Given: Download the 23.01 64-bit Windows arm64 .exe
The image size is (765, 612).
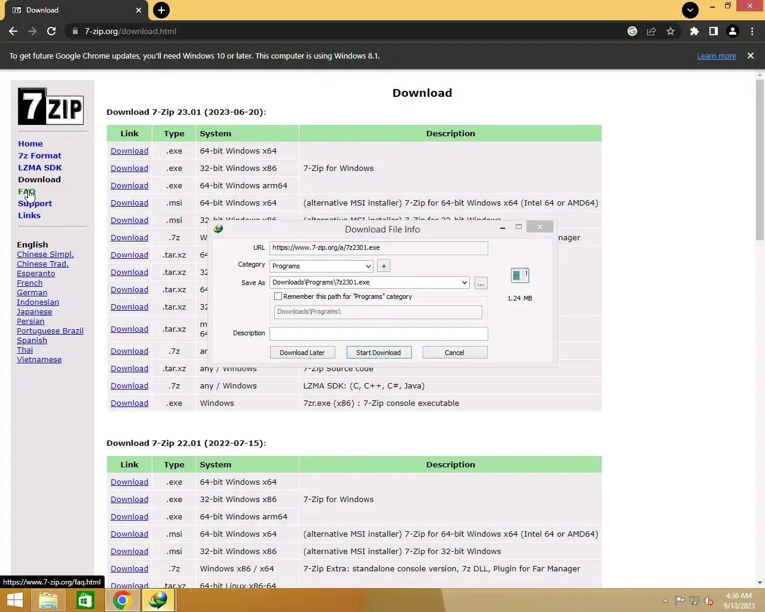Looking at the screenshot, I should pos(129,185).
